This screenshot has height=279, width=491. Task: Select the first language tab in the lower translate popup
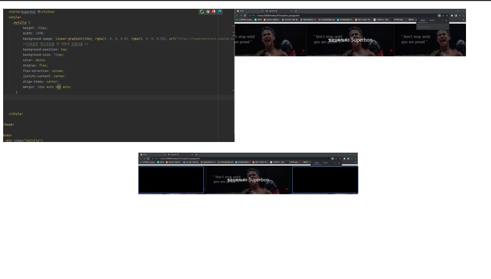pyautogui.click(x=317, y=163)
